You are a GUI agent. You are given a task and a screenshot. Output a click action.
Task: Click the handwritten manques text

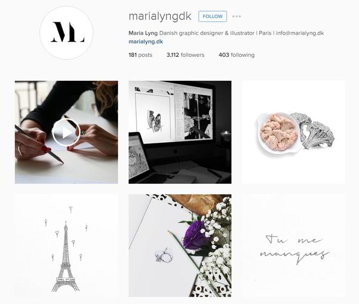(295, 256)
